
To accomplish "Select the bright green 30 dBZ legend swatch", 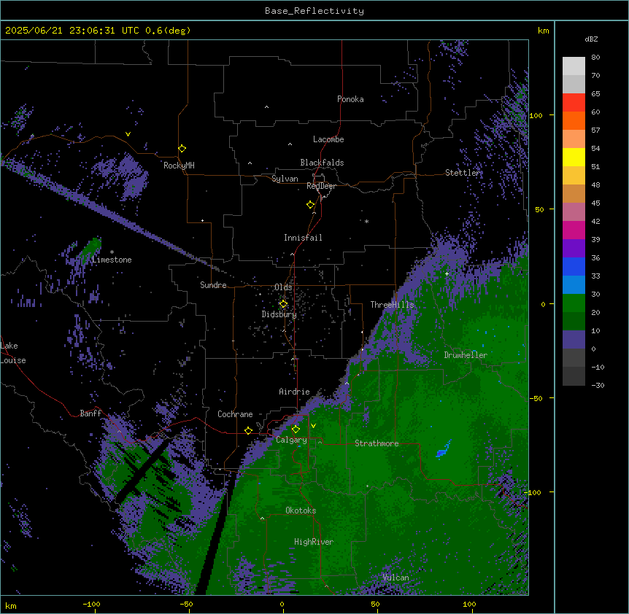I will 574,303.
